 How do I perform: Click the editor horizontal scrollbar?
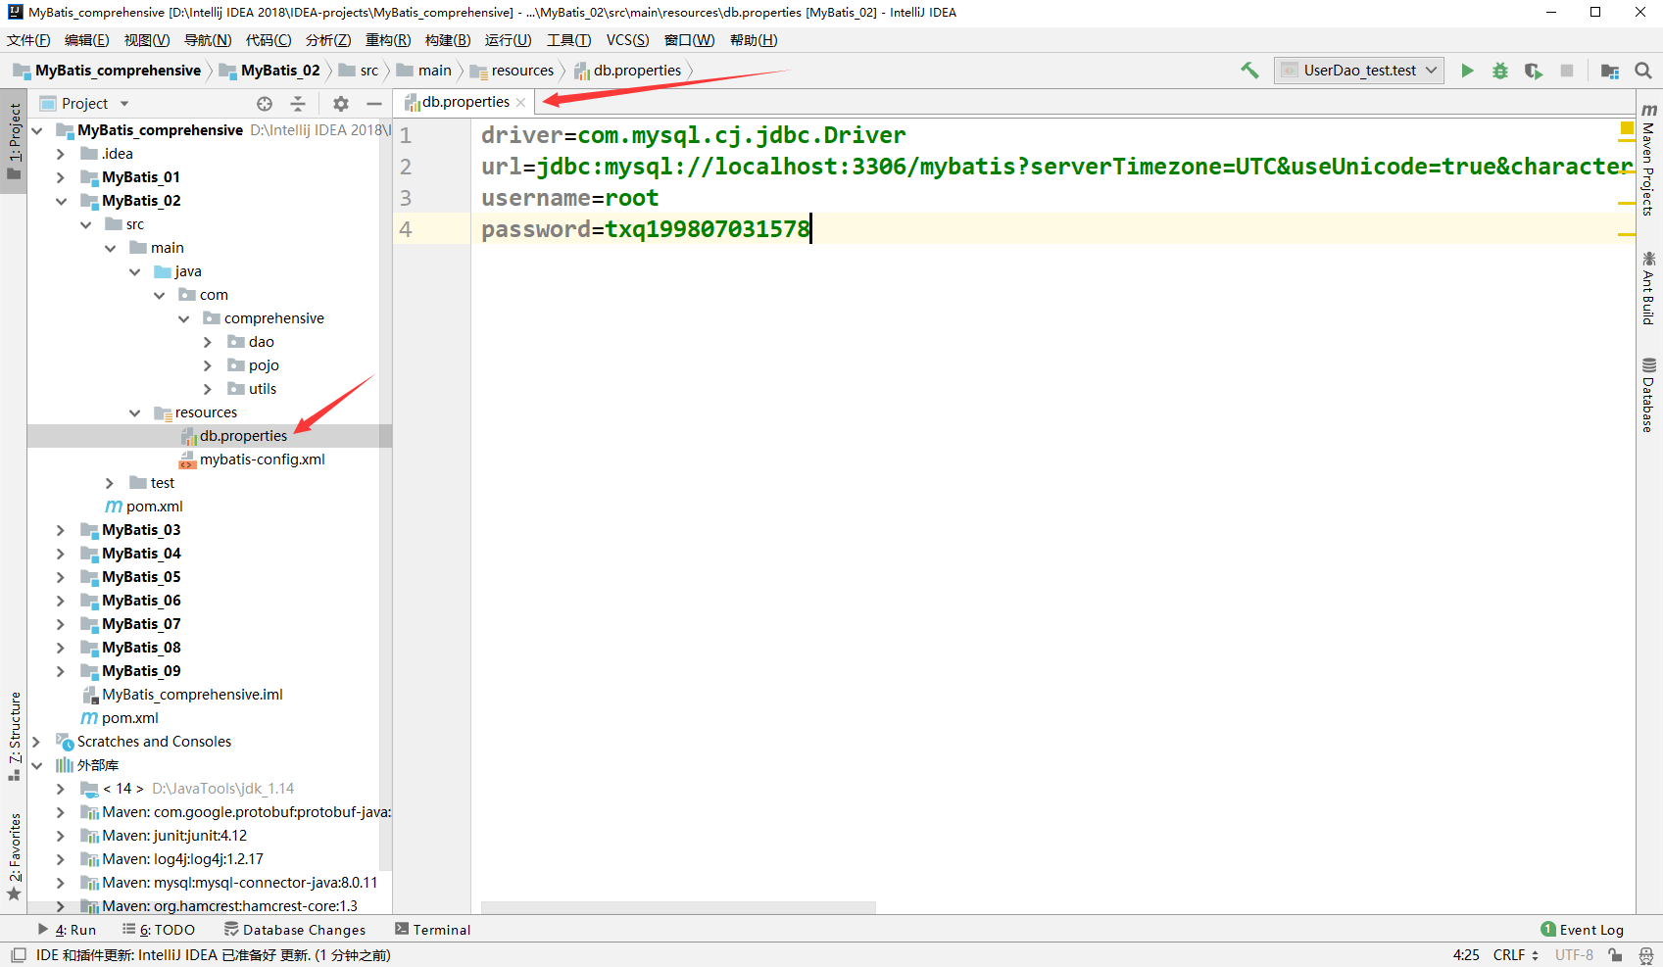click(x=678, y=907)
